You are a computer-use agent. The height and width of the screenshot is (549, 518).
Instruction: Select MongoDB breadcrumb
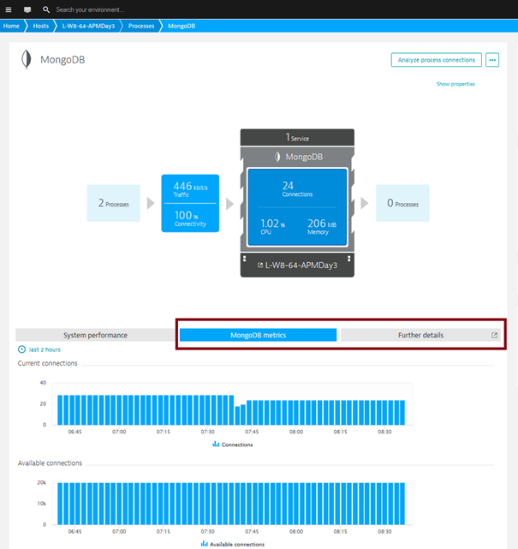pyautogui.click(x=182, y=26)
